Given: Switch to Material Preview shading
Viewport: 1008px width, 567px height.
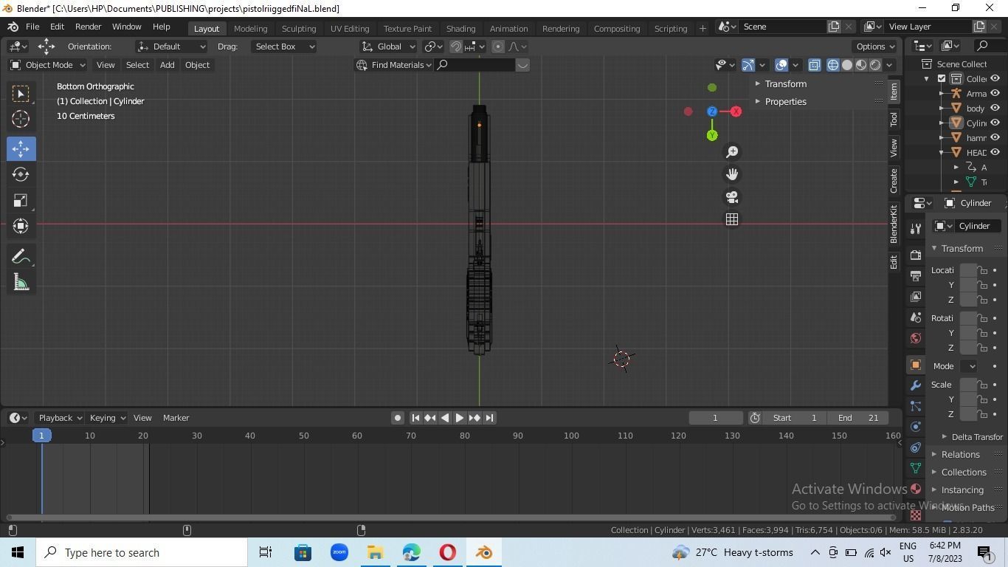Looking at the screenshot, I should (x=861, y=65).
